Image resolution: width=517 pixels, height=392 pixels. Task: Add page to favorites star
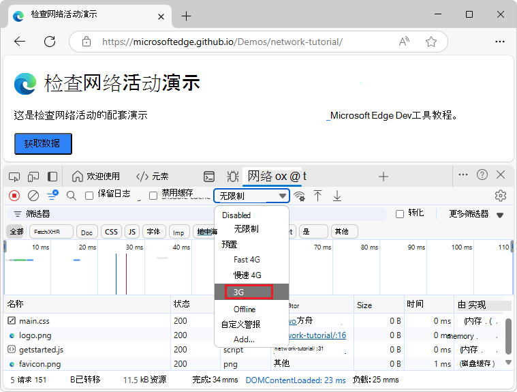[431, 42]
